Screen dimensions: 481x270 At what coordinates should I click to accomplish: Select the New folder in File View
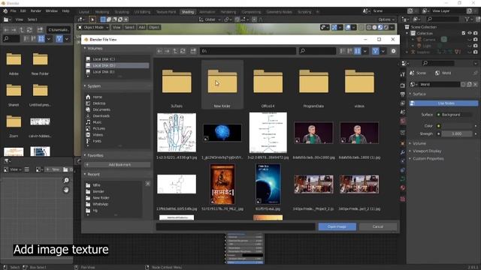(222, 85)
